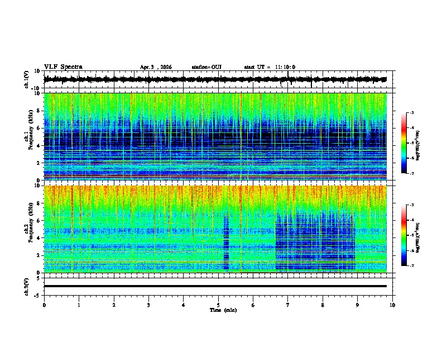Select the date text 'Apr. 3, 2026'
The width and height of the screenshot is (442, 342).
[156, 67]
